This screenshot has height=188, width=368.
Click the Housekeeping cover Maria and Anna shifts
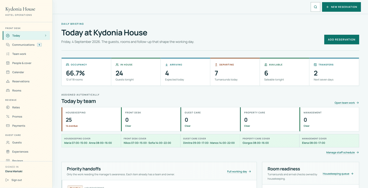coord(88,143)
